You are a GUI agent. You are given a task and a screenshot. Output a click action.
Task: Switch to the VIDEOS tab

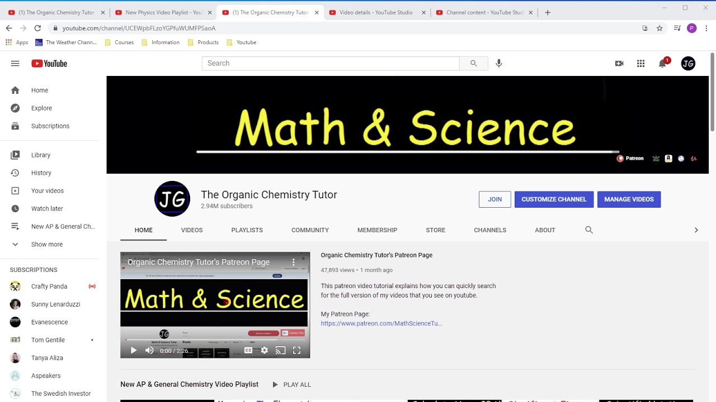[x=192, y=230]
